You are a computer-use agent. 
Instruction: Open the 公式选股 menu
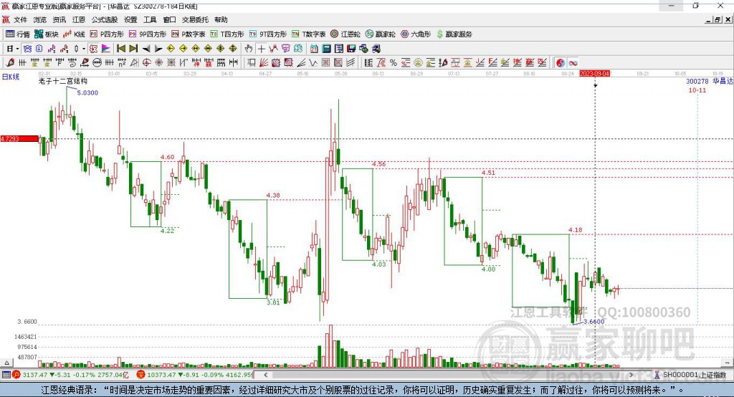105,19
